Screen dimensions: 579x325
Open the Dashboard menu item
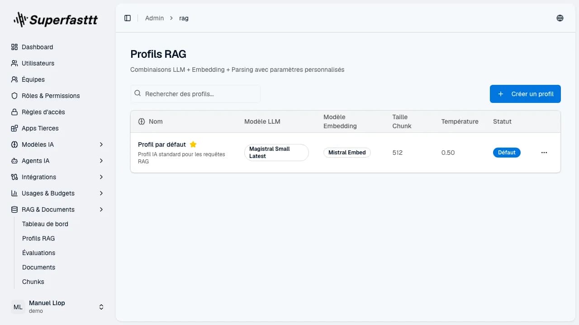[x=58, y=47]
